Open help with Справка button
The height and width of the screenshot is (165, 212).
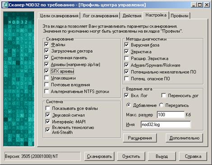click(x=193, y=156)
